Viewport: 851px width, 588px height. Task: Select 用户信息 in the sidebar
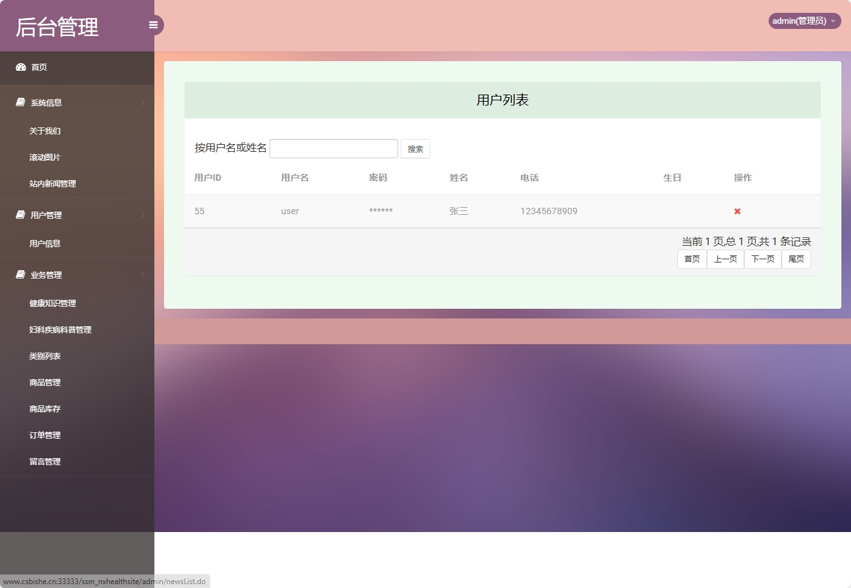coord(44,243)
